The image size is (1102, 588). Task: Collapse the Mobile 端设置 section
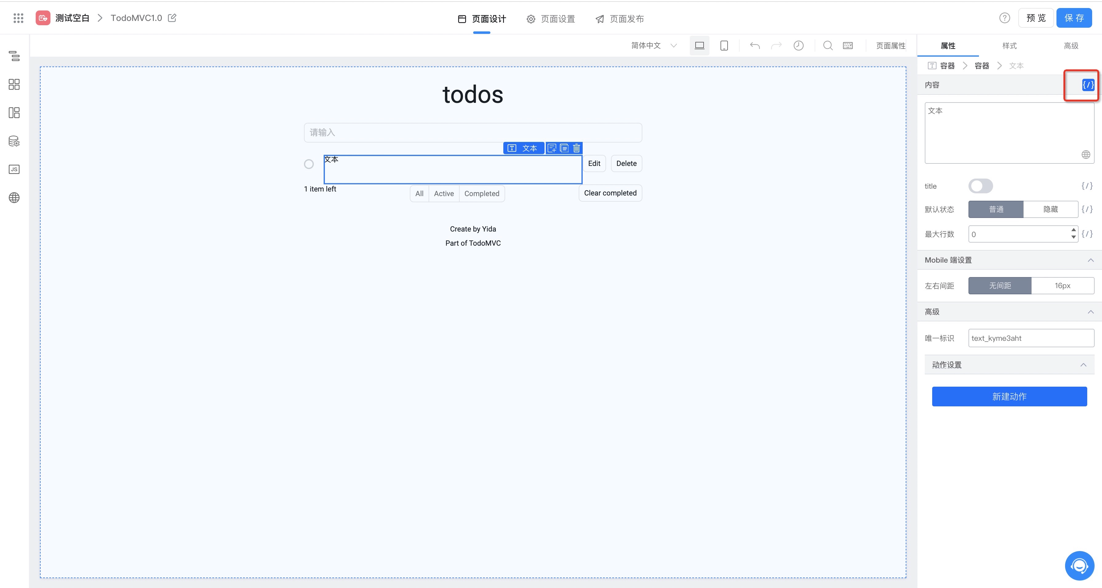coord(1090,260)
